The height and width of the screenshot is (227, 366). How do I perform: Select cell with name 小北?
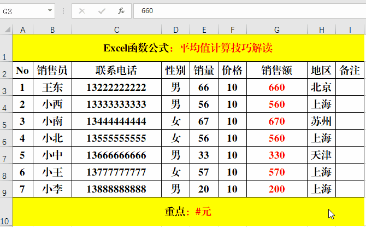(x=52, y=138)
